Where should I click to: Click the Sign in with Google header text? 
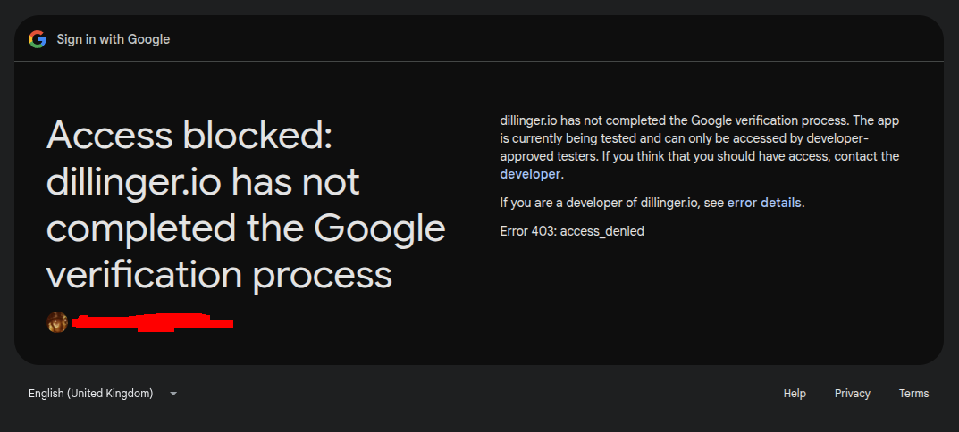[114, 39]
